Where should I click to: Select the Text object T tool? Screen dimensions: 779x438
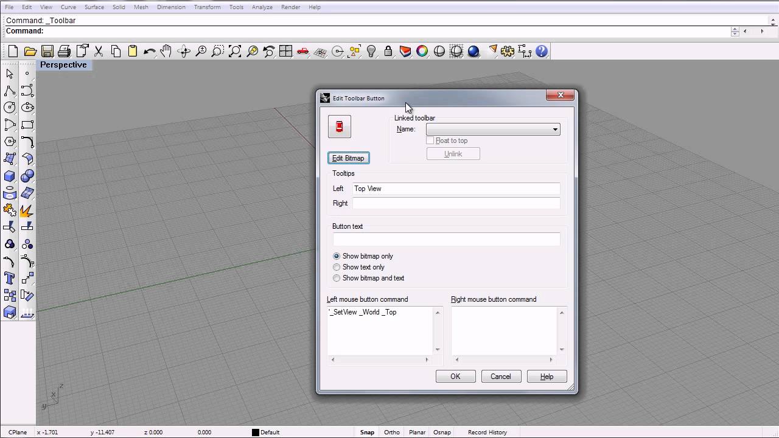point(10,278)
